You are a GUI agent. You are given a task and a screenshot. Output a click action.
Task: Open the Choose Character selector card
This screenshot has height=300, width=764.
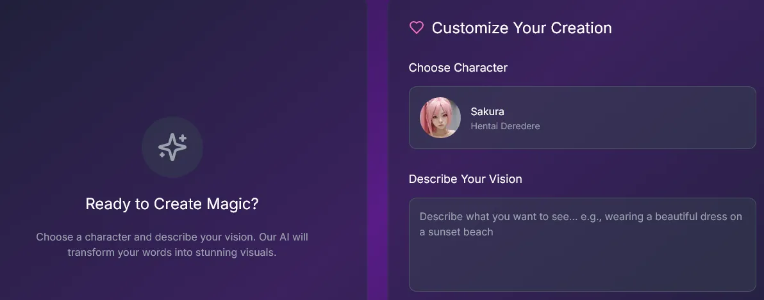click(582, 118)
